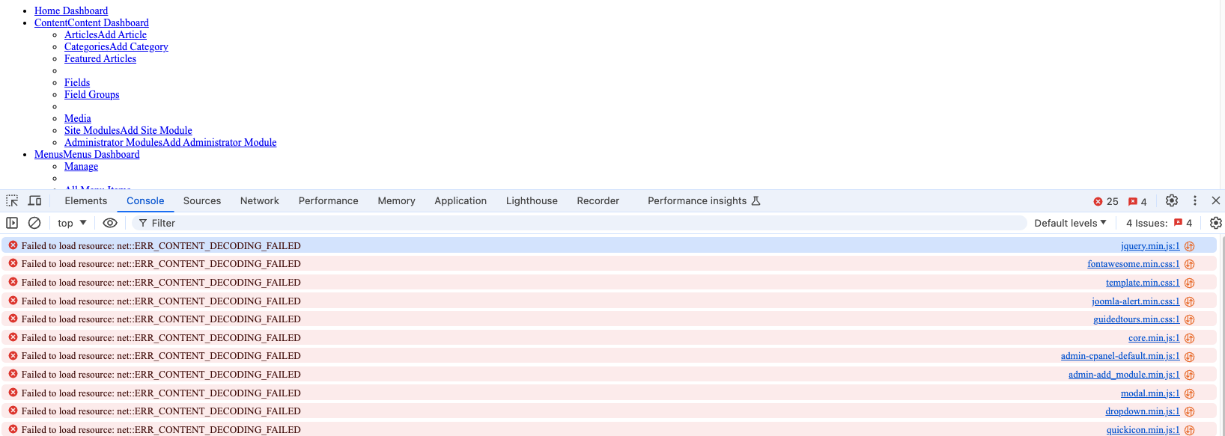1225x436 pixels.
Task: Open the Media link
Action: 78,118
